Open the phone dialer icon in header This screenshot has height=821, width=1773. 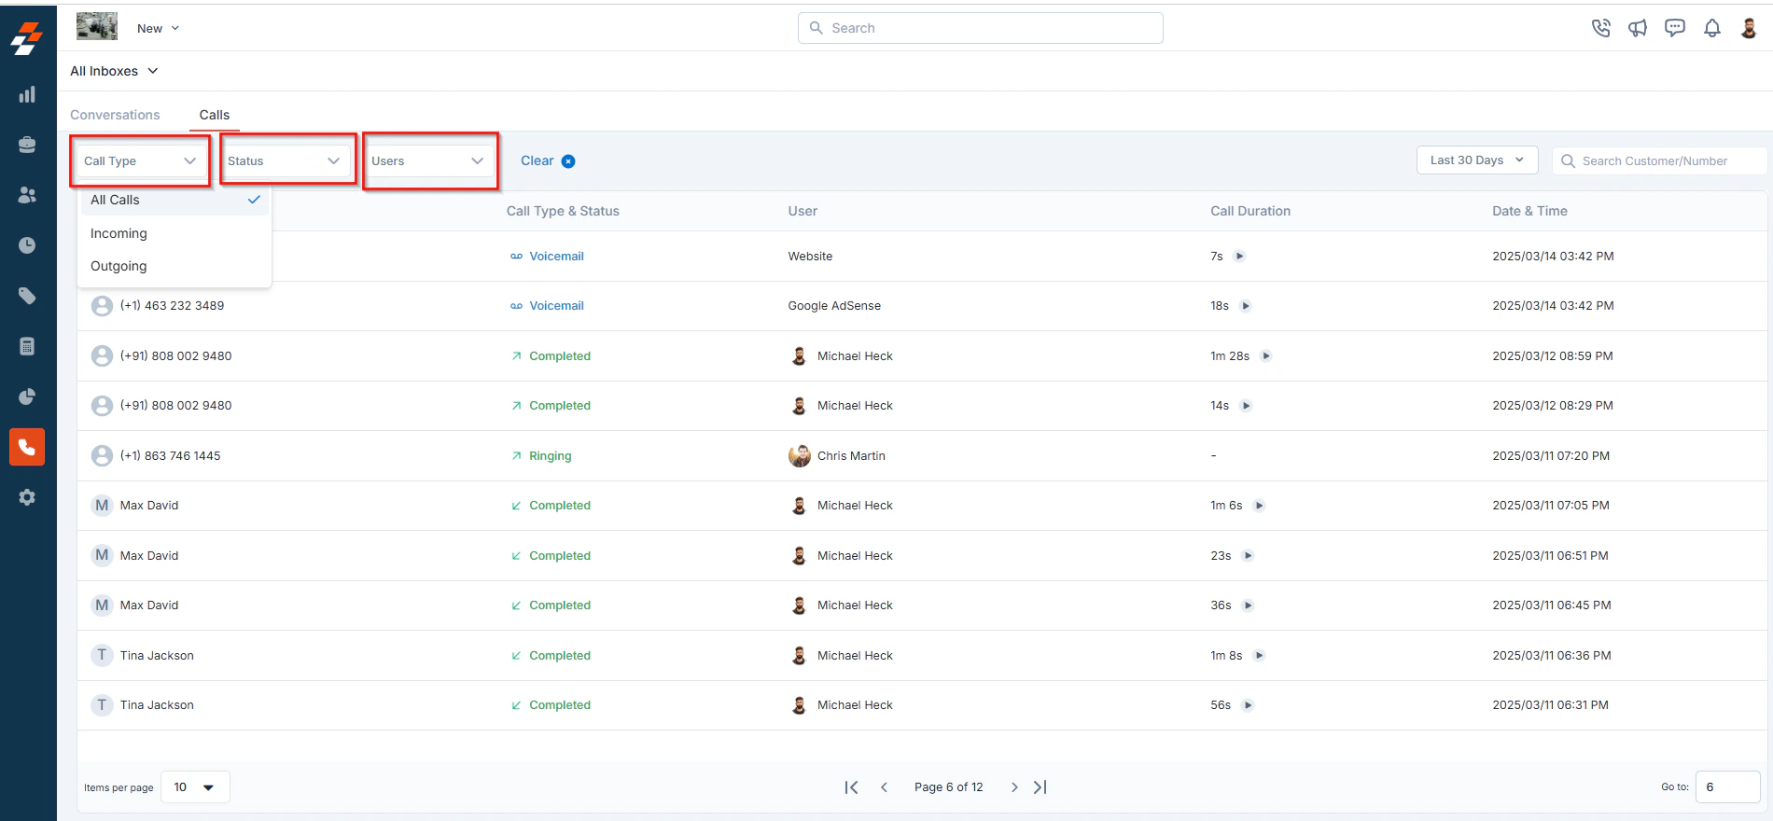(1601, 28)
